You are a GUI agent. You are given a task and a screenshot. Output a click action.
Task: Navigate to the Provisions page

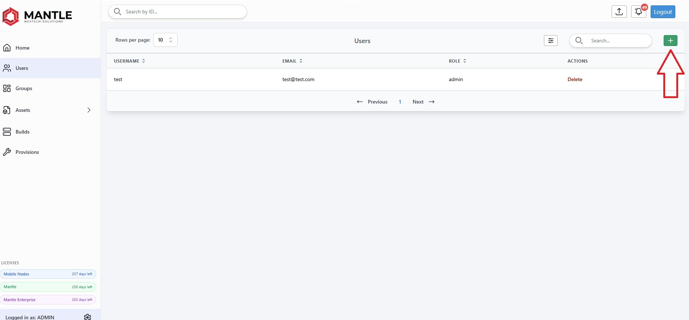pyautogui.click(x=27, y=152)
